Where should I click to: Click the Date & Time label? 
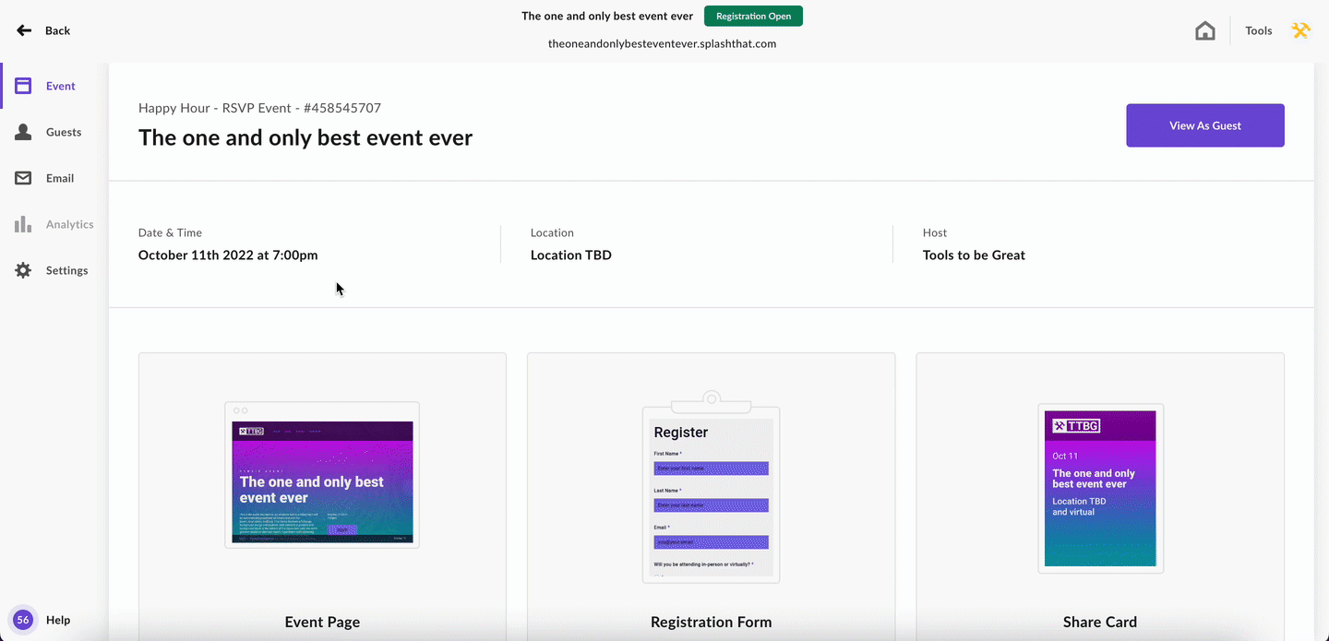(x=170, y=232)
